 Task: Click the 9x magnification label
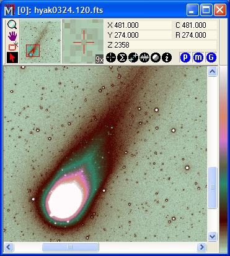tap(99, 59)
